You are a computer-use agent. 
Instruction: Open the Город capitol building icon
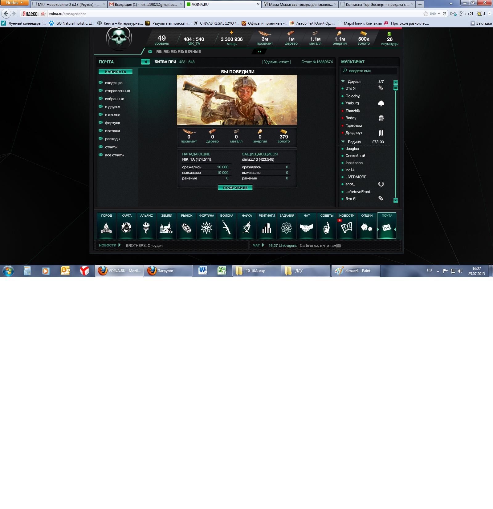click(x=106, y=227)
